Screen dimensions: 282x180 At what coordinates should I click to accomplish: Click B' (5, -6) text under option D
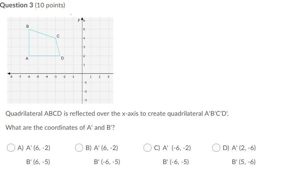coord(244,162)
